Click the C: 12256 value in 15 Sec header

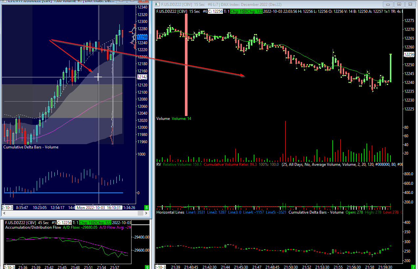click(215, 11)
